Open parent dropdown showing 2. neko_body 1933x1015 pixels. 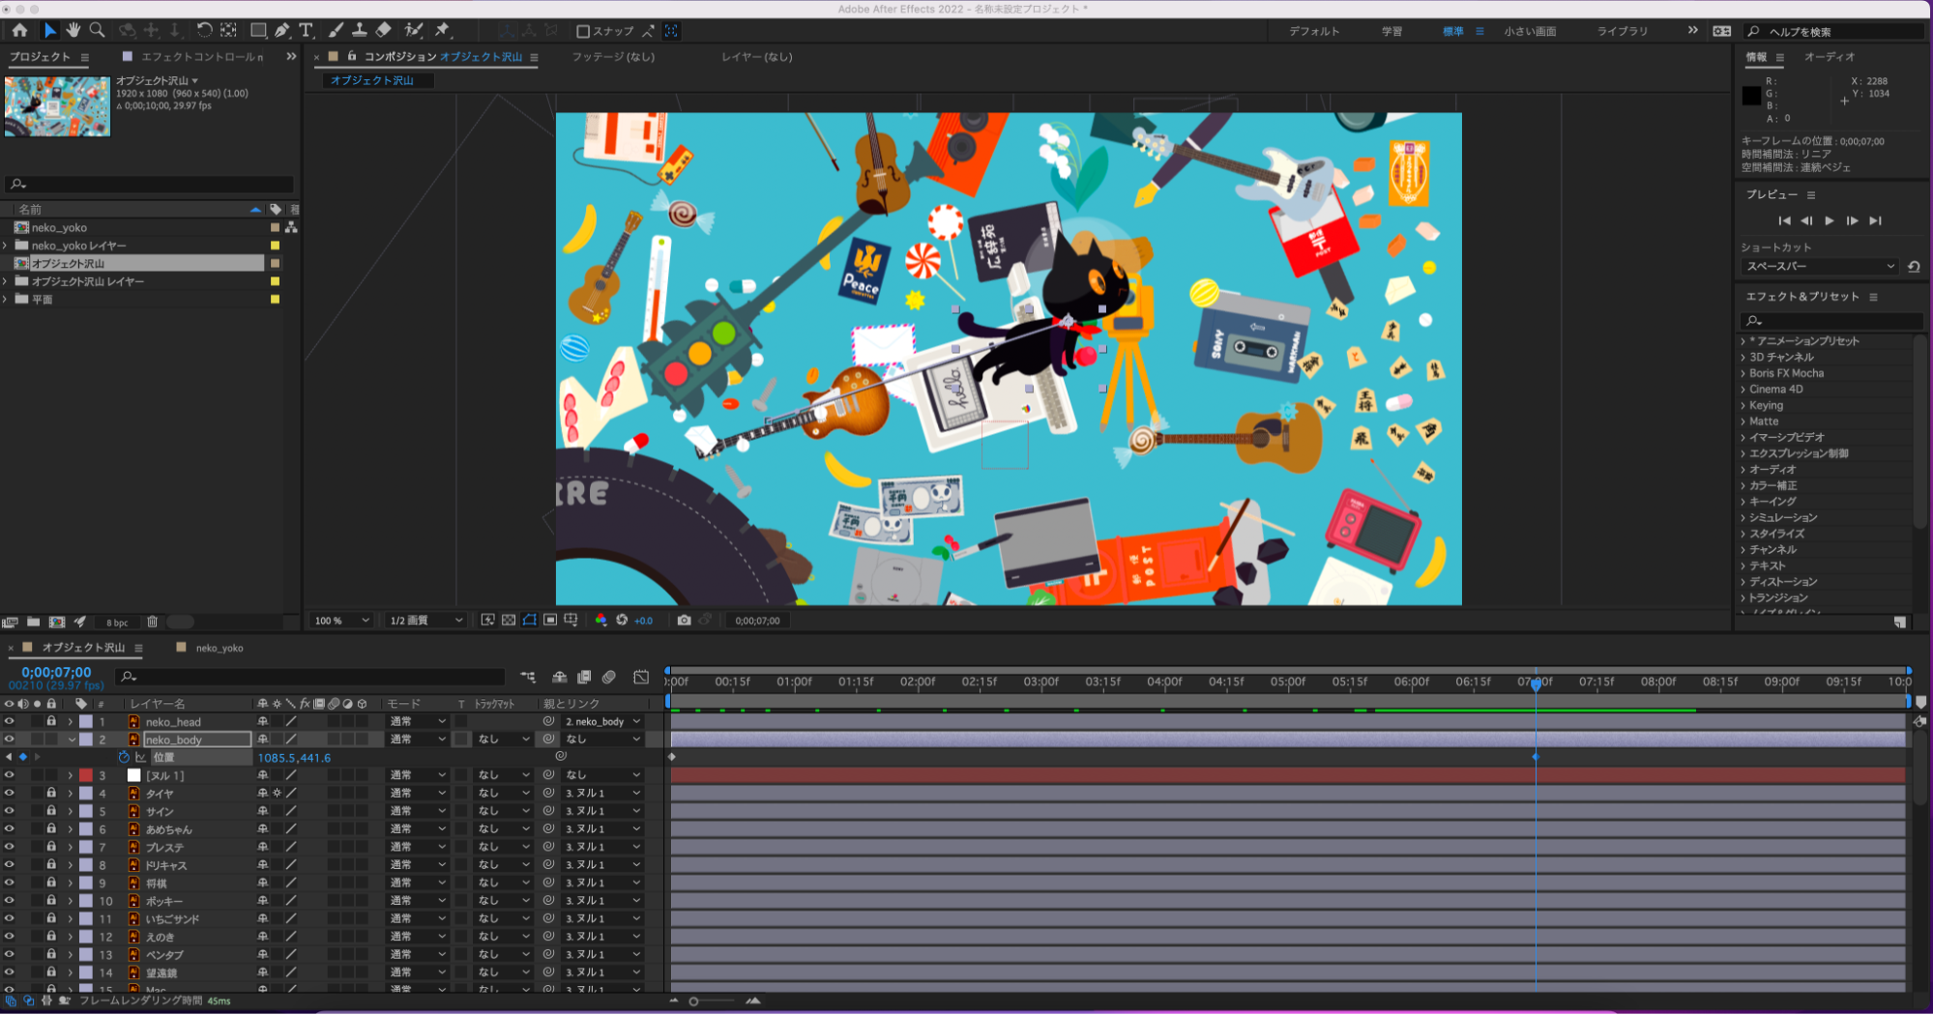point(603,722)
